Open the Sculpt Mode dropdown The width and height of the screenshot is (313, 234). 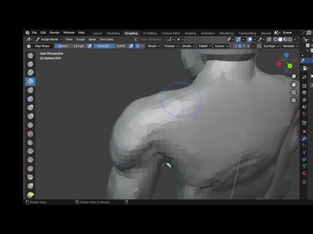coord(48,39)
